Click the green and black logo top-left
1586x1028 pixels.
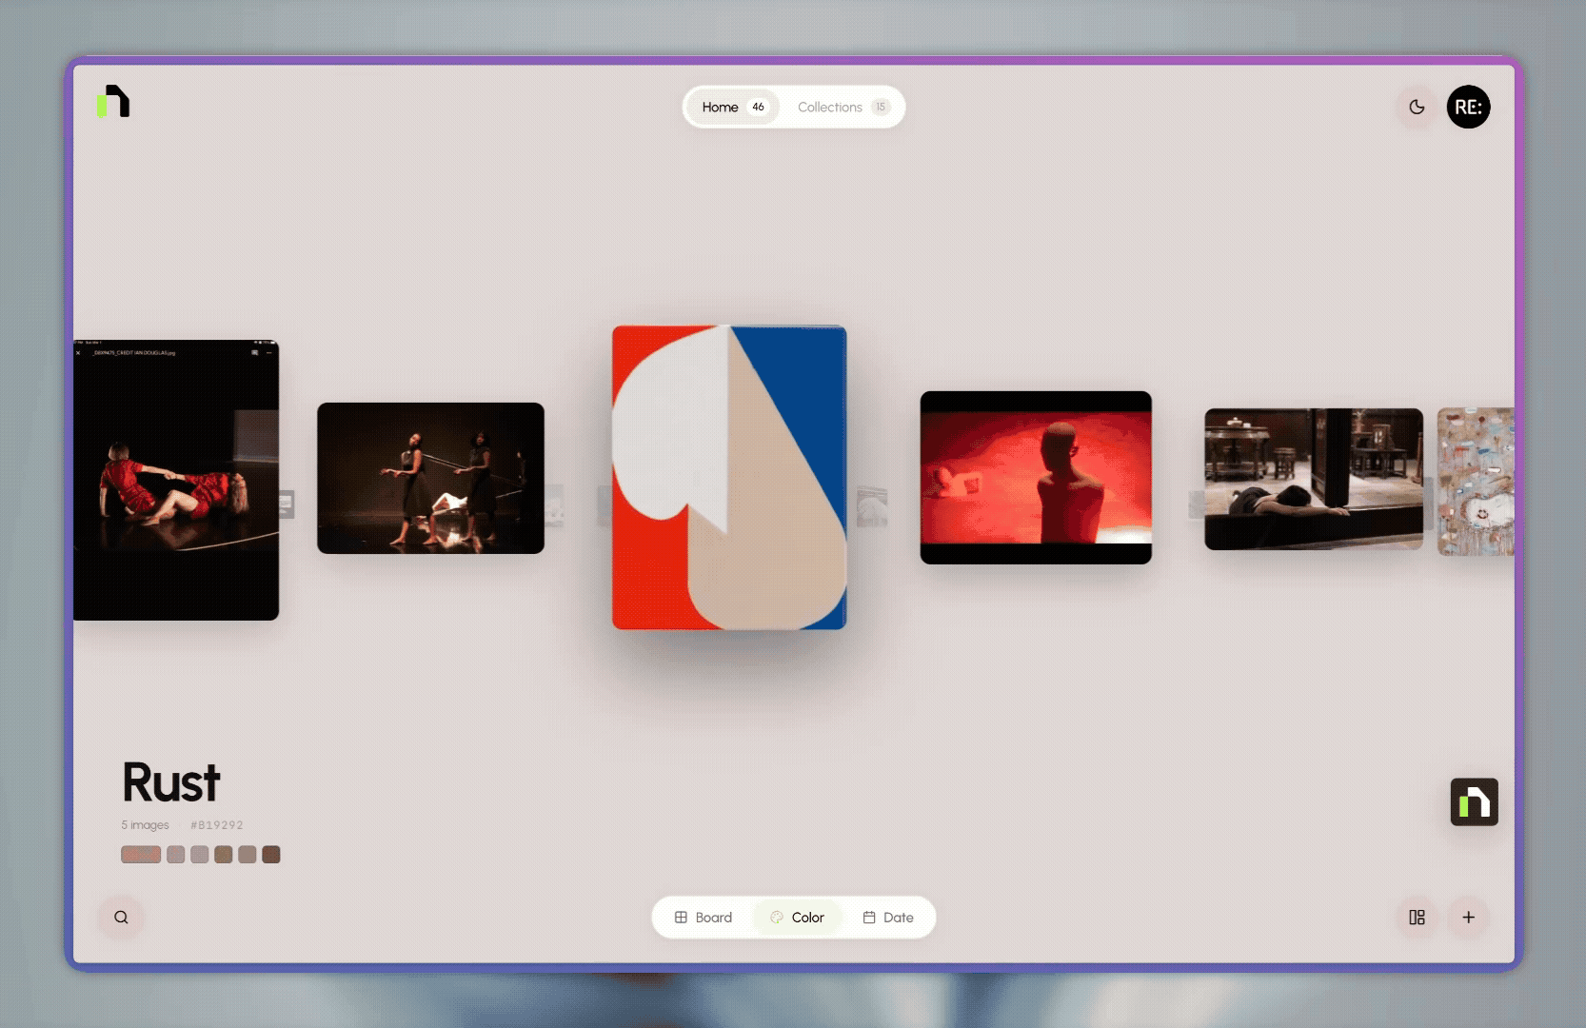click(113, 102)
